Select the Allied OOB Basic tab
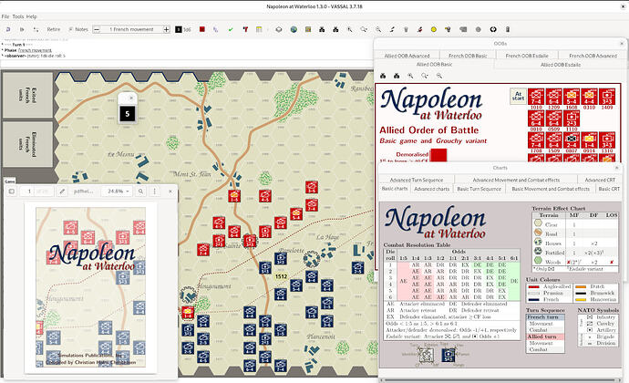The image size is (629, 383). coord(435,64)
